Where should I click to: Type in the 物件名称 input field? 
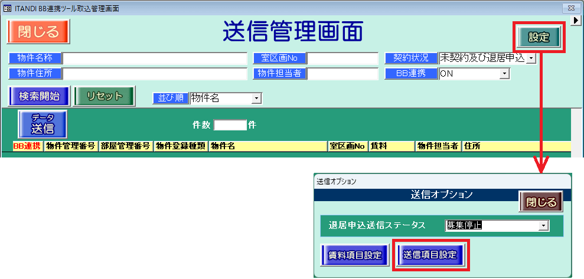pyautogui.click(x=155, y=58)
